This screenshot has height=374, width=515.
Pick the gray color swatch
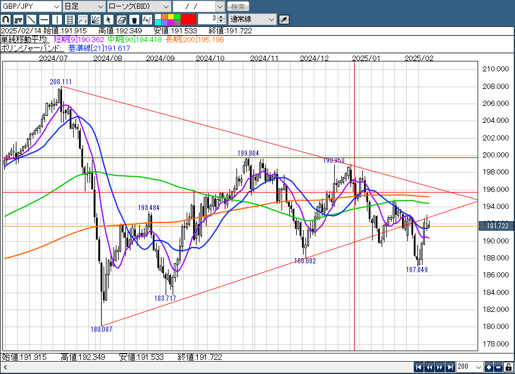[177, 22]
